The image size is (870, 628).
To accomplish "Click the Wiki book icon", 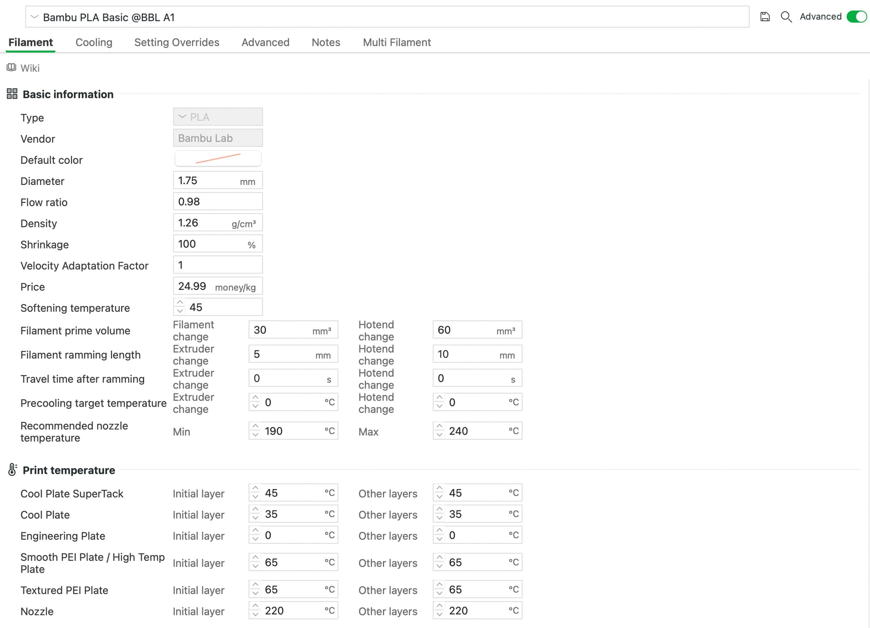I will coord(11,68).
